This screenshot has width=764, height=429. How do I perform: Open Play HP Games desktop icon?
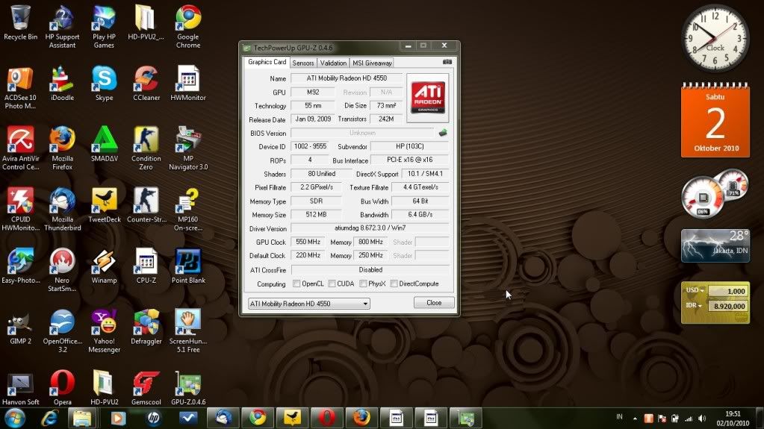tap(104, 27)
